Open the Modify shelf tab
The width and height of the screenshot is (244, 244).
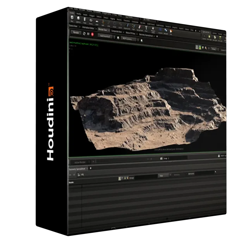(79, 14)
